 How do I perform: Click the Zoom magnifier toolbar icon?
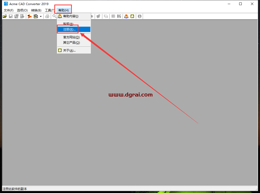54,16
